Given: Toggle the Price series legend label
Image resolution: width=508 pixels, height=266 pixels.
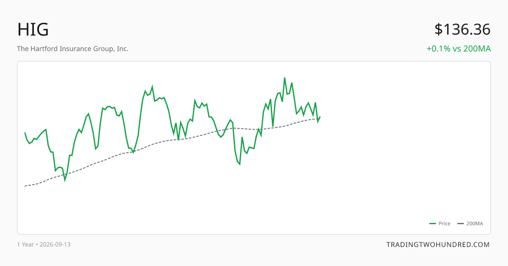Looking at the screenshot, I should (444, 224).
